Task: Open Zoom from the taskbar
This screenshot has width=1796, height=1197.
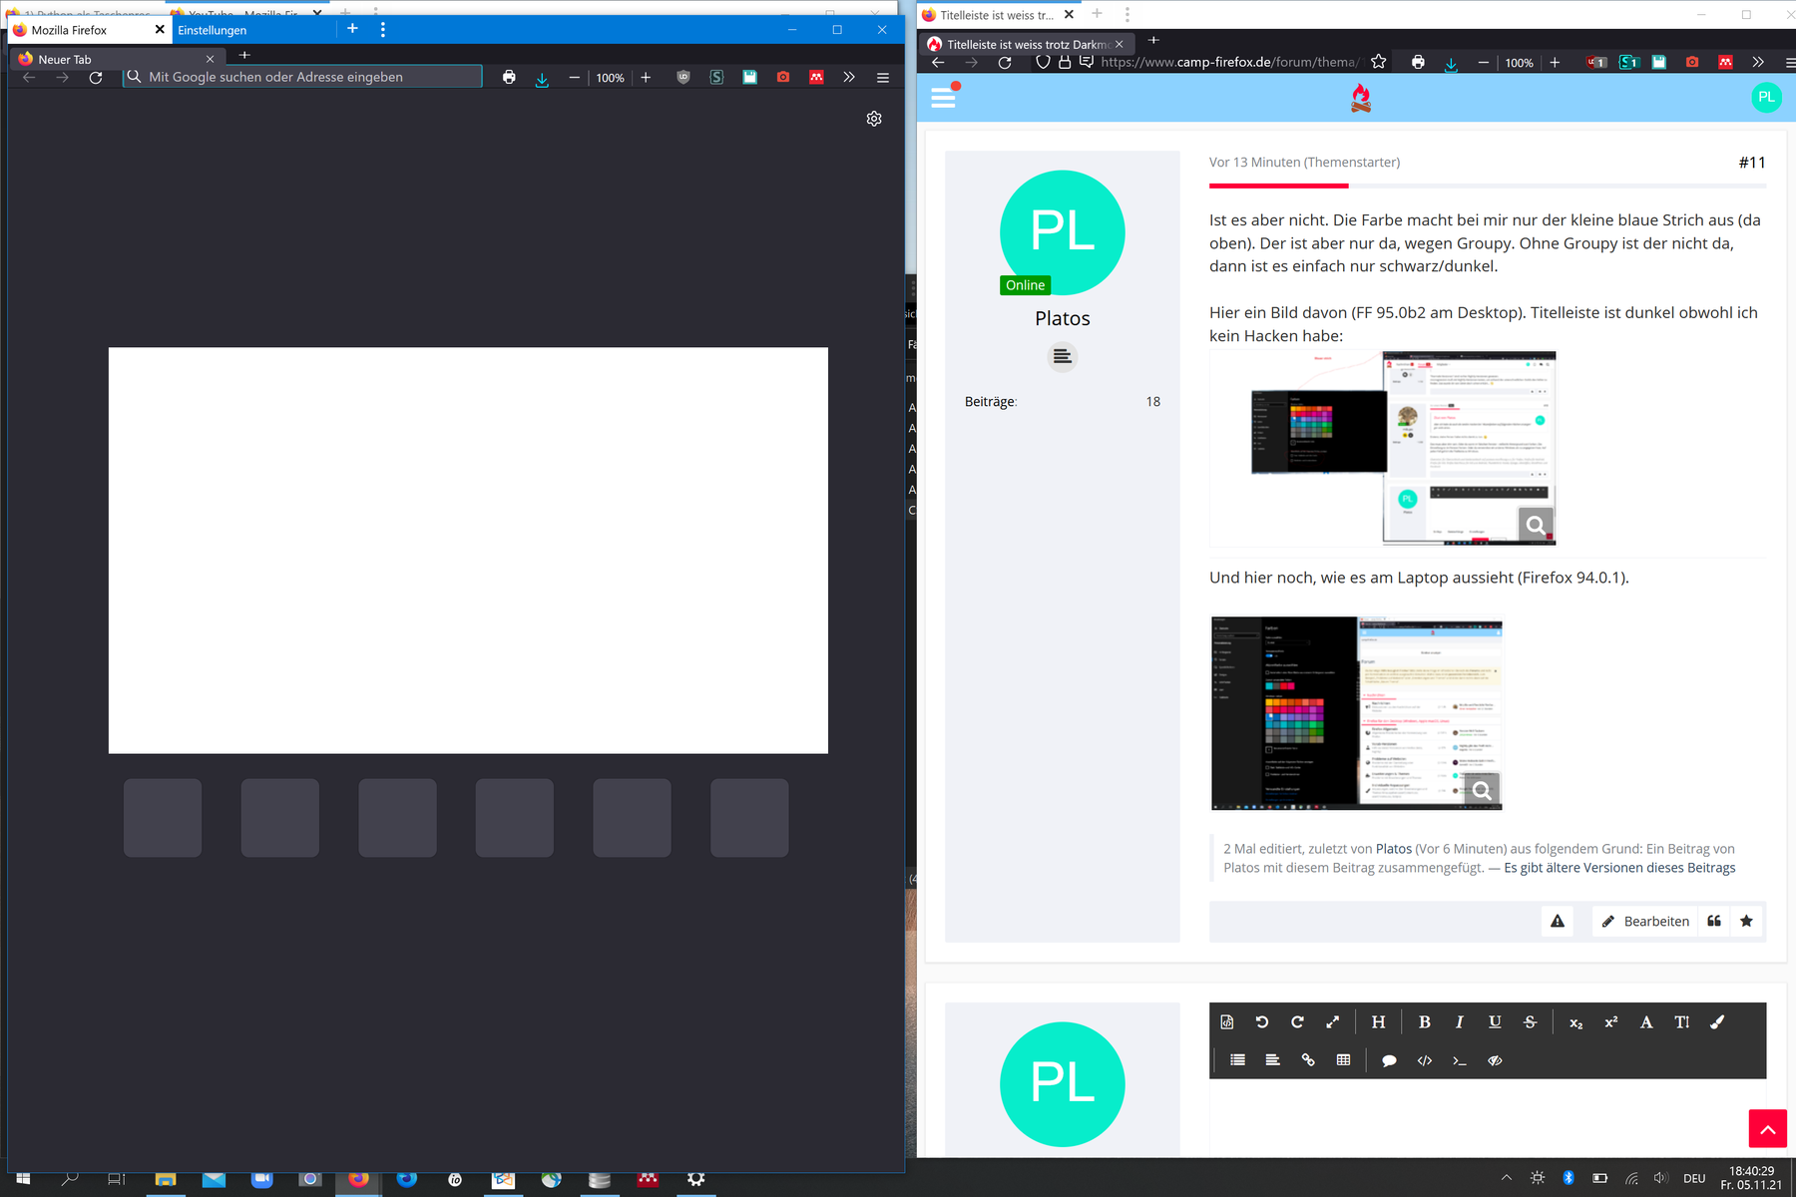Action: tap(261, 1179)
